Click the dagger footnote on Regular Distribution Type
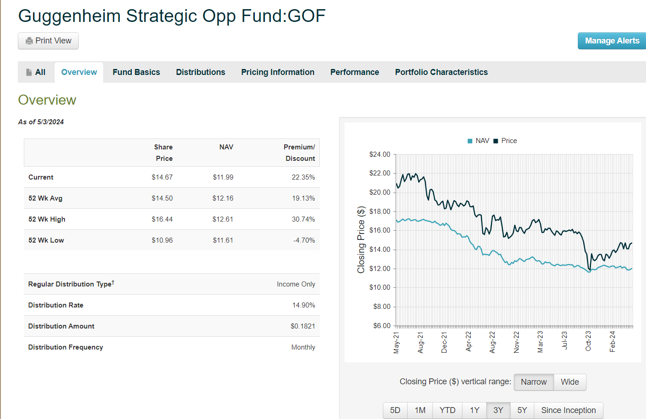Viewport: 646px width, 419px height. (113, 281)
